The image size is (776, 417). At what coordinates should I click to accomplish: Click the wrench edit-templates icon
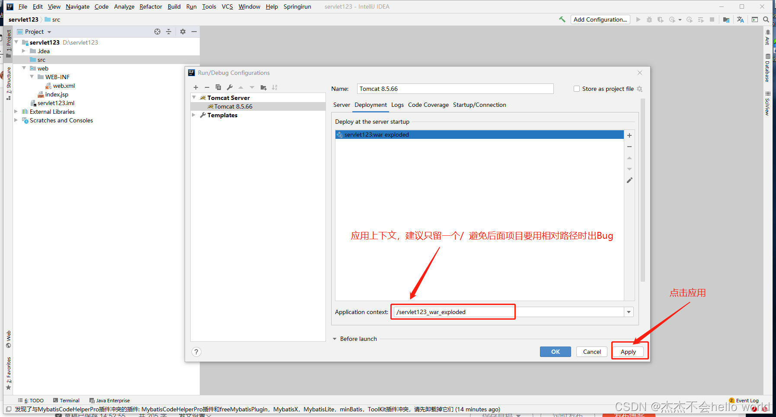tap(230, 87)
